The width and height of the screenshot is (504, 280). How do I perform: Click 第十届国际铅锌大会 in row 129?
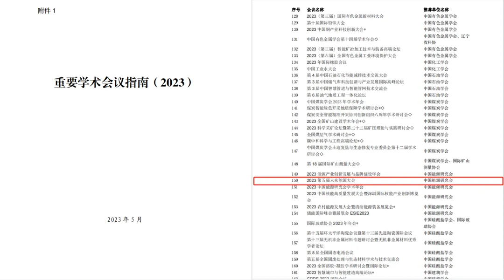(x=326, y=23)
